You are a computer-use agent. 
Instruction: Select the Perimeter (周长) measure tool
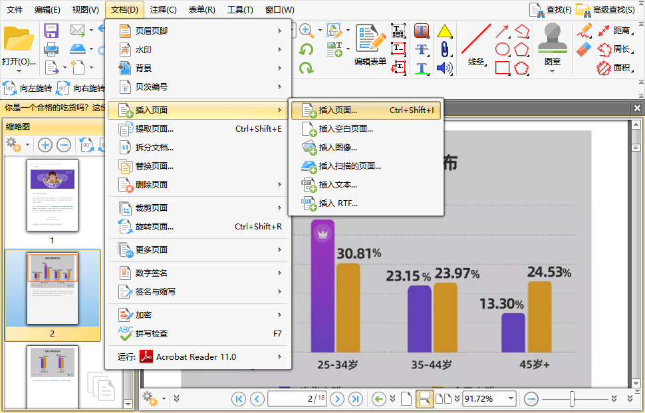point(614,49)
